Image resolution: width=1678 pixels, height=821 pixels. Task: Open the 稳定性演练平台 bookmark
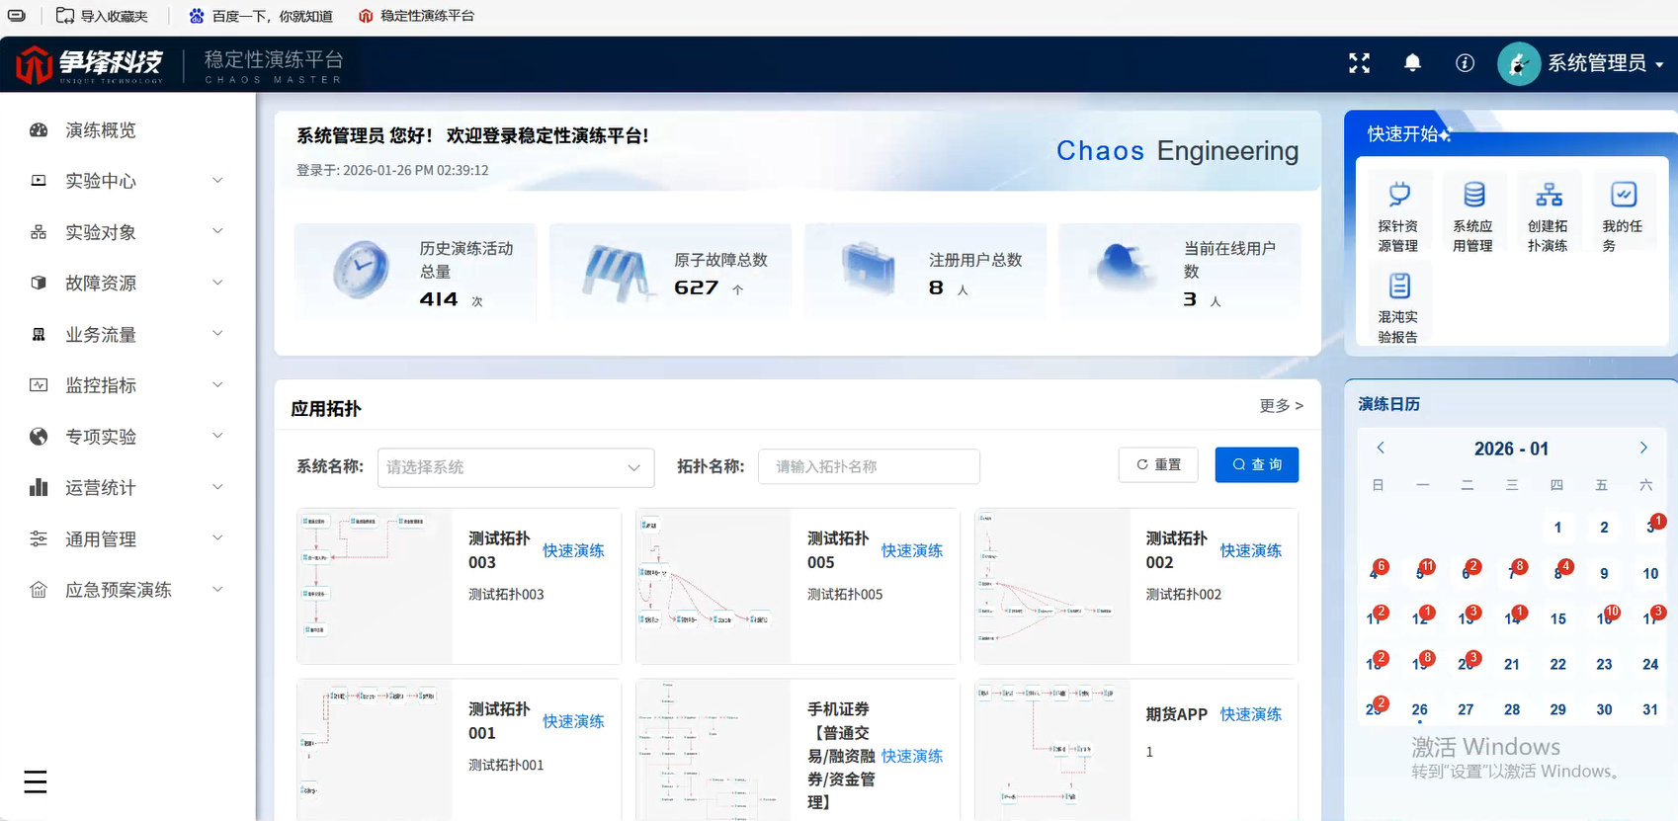pos(416,16)
